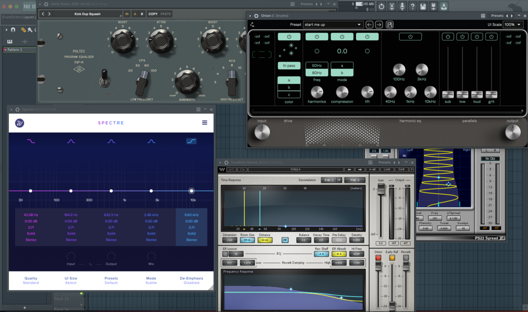The width and height of the screenshot is (528, 312).
Task: Click TrueVerb blue link arrow button
Action: pyautogui.click(x=285, y=240)
